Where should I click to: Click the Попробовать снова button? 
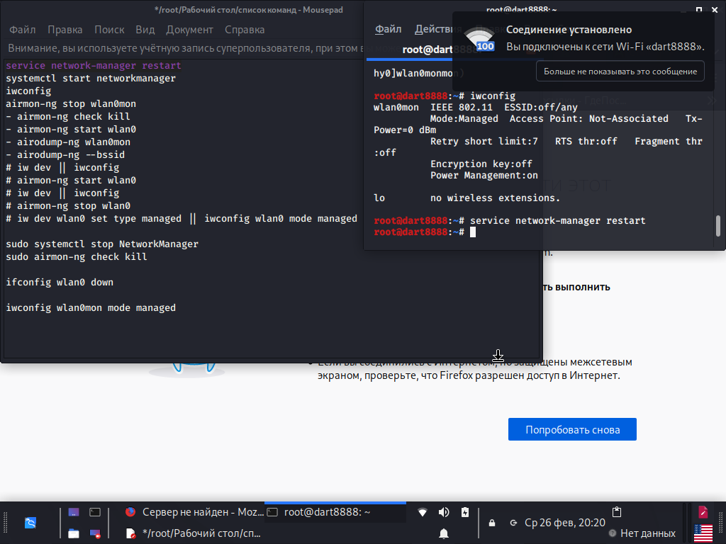pos(572,429)
